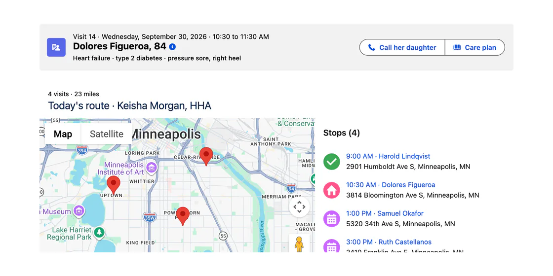Click the purple patient profile icon
The image size is (553, 276).
coord(56,47)
